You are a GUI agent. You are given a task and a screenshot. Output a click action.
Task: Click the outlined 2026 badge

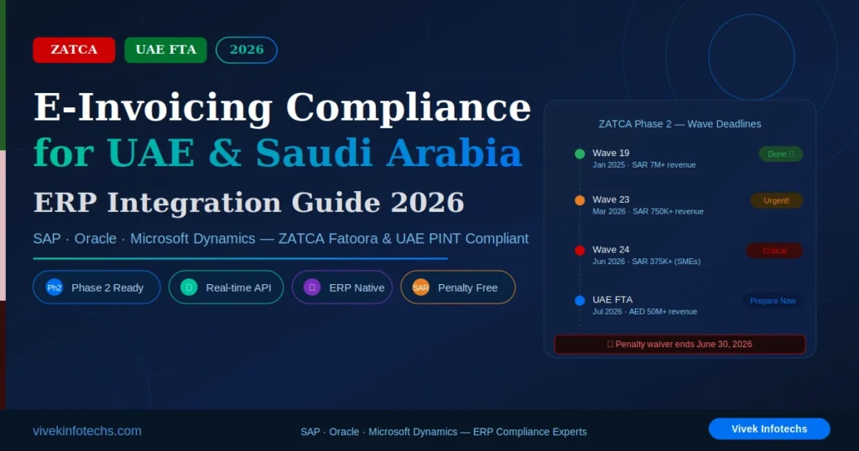point(247,49)
